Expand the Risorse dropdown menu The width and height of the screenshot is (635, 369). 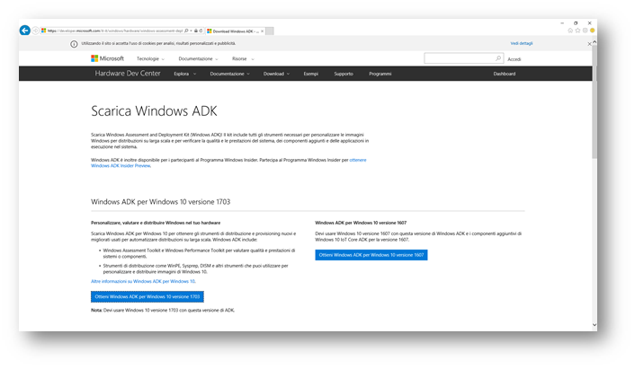coord(243,59)
